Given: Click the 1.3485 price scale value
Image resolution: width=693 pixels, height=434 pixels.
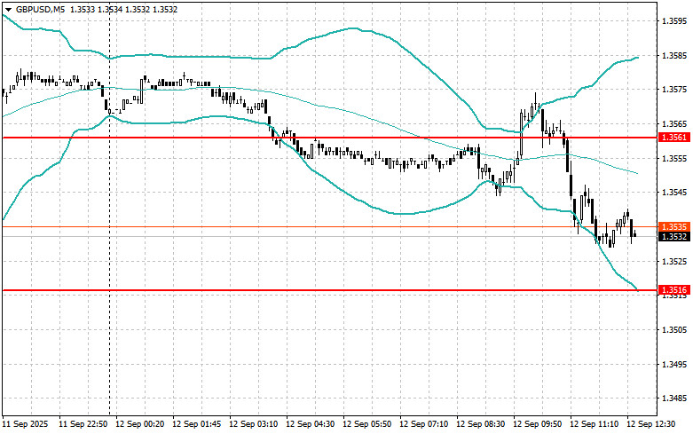Looking at the screenshot, I should pos(674,398).
